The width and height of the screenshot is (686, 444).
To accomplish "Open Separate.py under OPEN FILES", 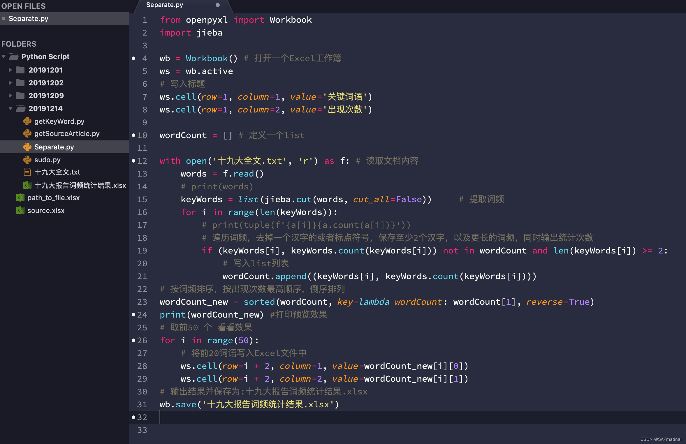I will [x=29, y=18].
